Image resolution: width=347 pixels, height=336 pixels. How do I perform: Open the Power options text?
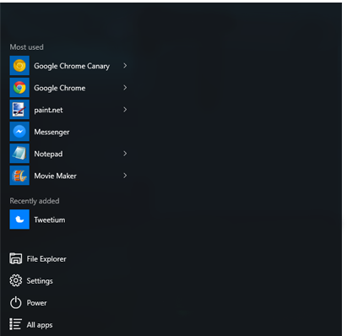point(36,303)
